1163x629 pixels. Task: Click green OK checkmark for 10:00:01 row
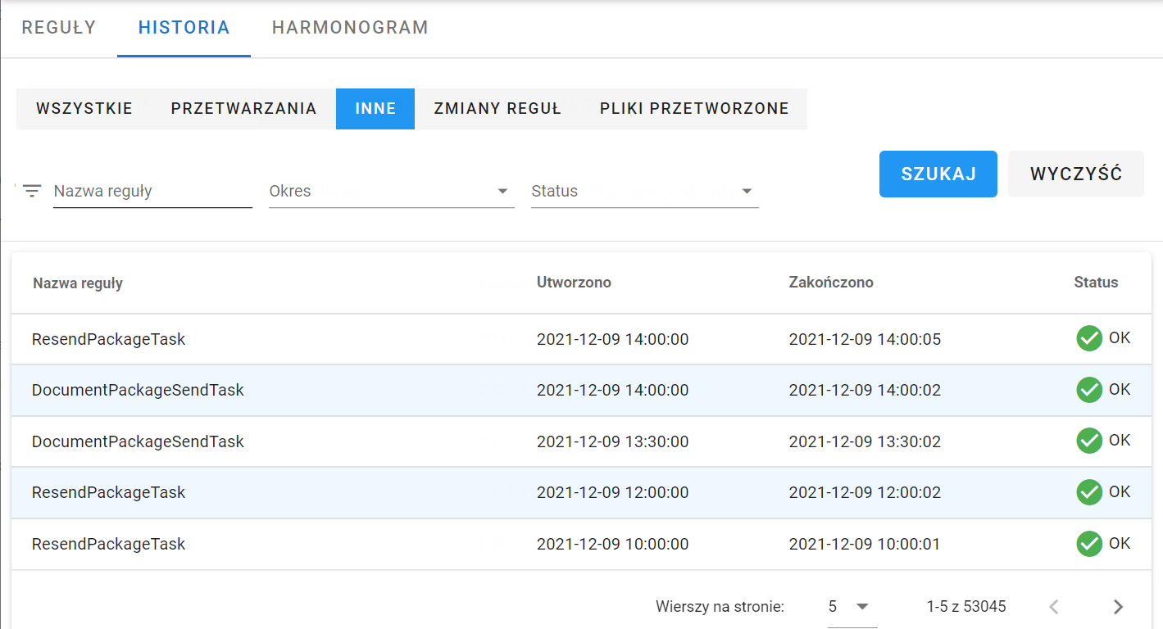(1089, 544)
